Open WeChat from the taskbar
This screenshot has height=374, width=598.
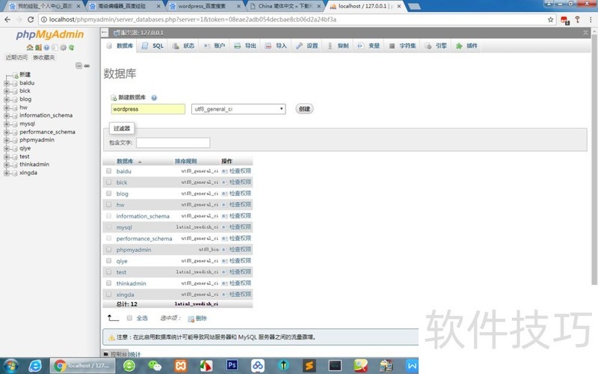click(x=155, y=366)
